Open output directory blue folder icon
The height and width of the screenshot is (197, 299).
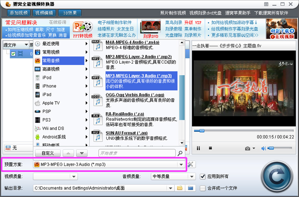click(x=190, y=188)
